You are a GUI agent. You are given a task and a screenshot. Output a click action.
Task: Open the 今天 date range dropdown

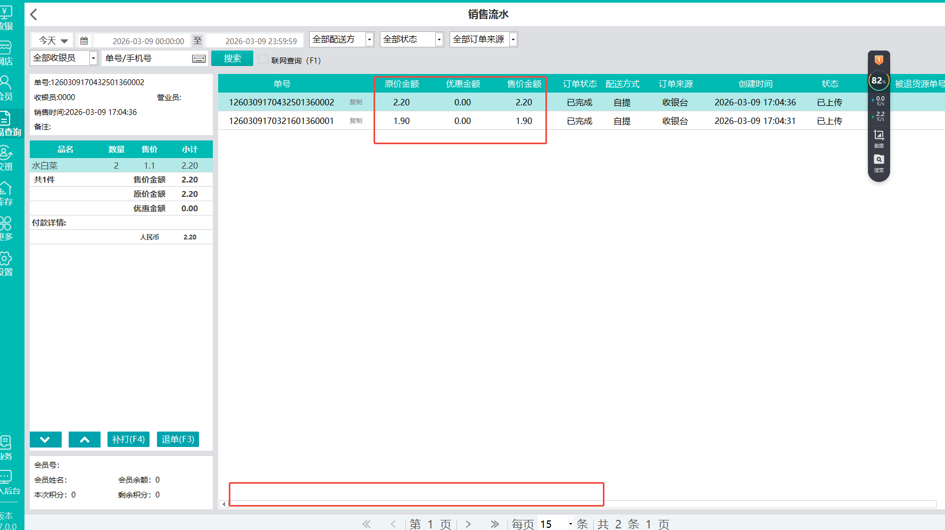click(x=52, y=40)
